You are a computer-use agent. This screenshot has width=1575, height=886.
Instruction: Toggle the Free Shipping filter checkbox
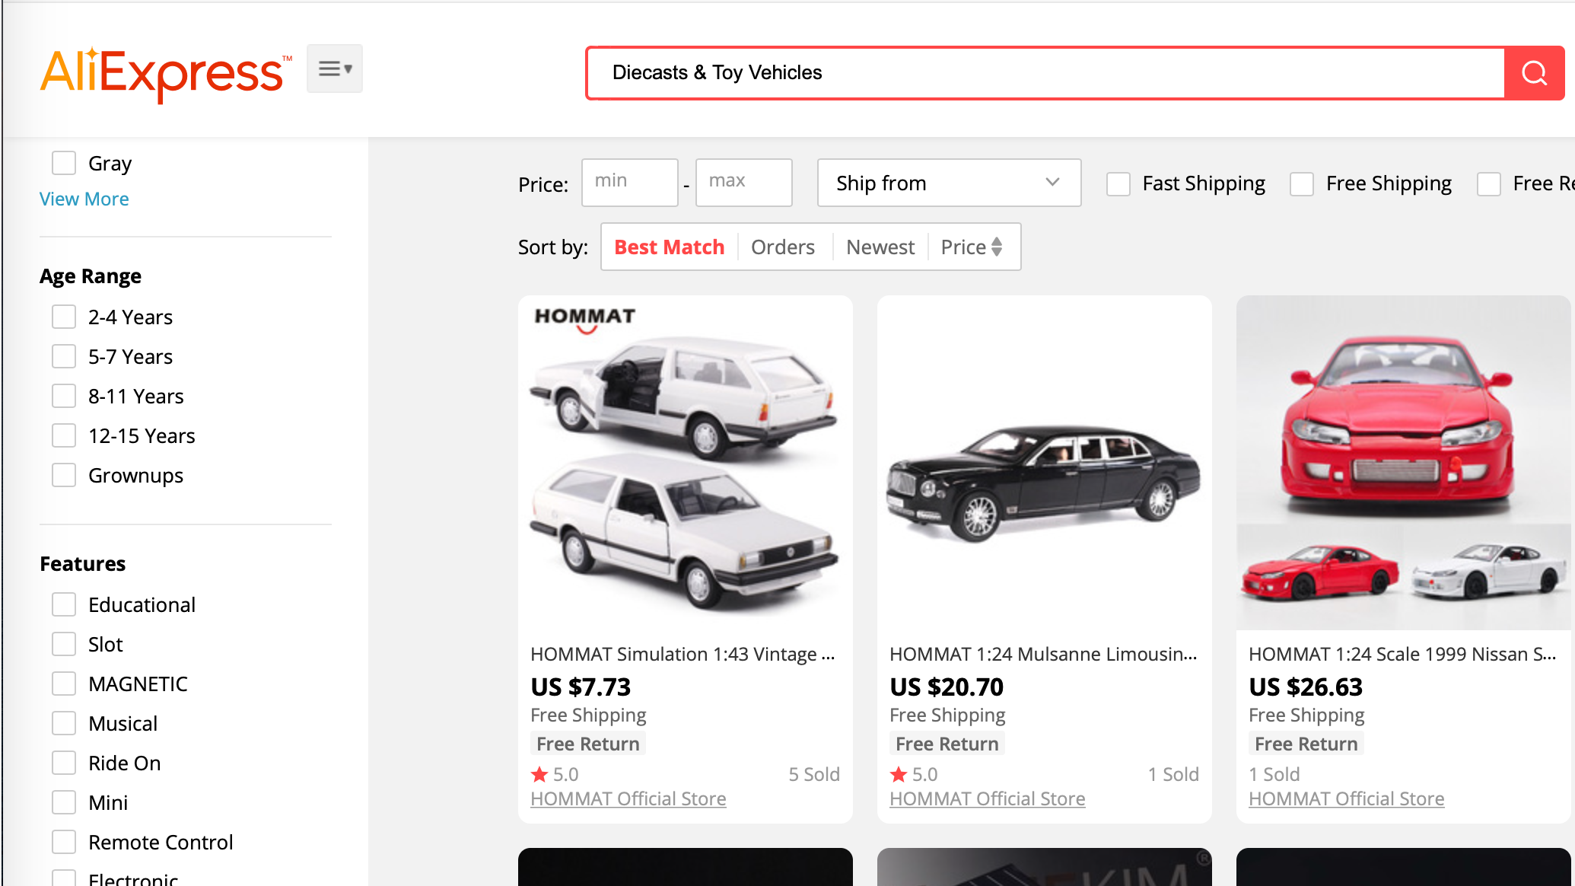(x=1302, y=183)
